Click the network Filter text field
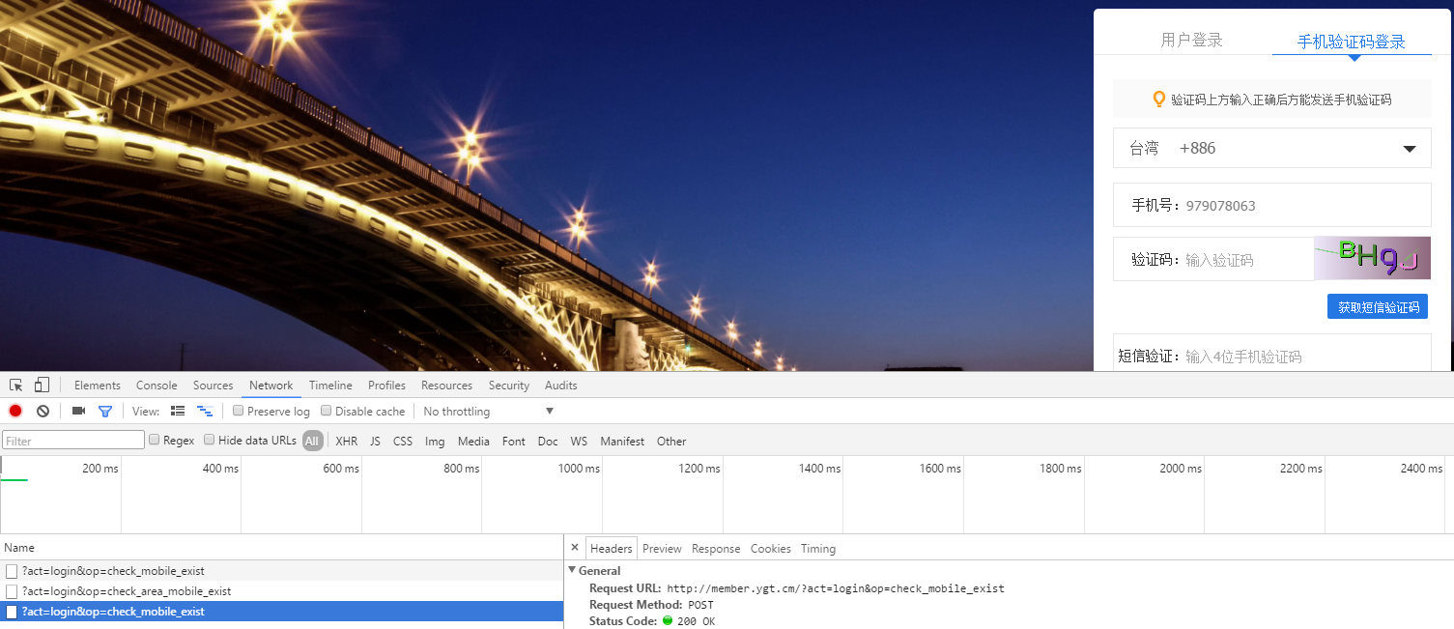The width and height of the screenshot is (1454, 629). tap(73, 441)
